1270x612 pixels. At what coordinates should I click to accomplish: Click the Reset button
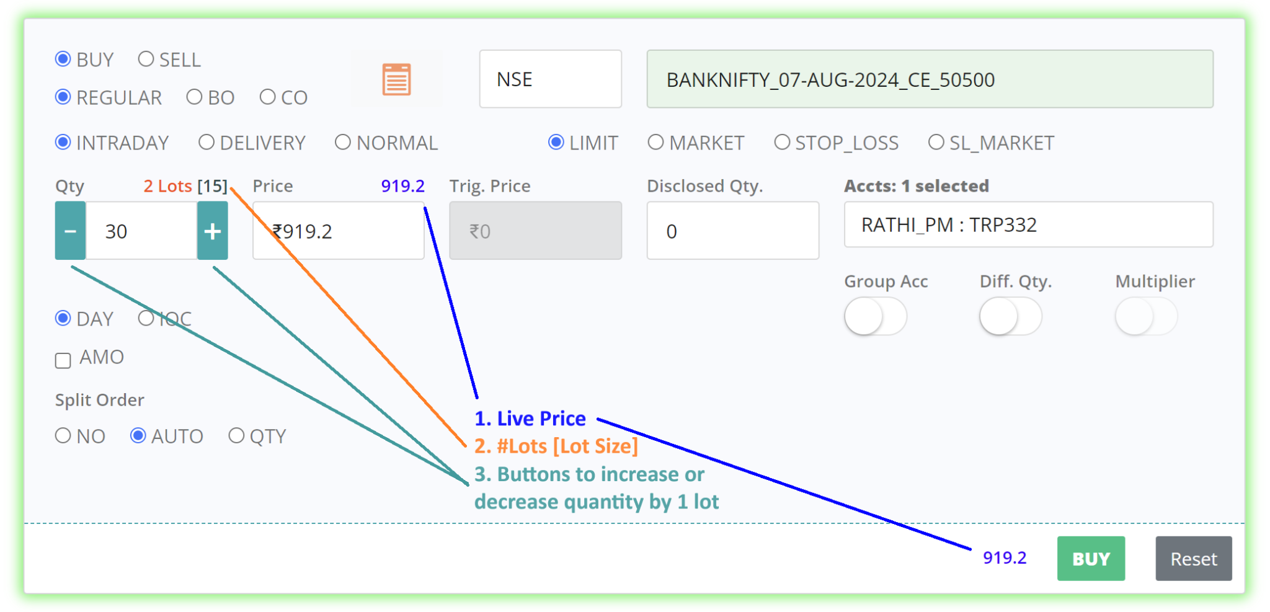click(x=1193, y=558)
